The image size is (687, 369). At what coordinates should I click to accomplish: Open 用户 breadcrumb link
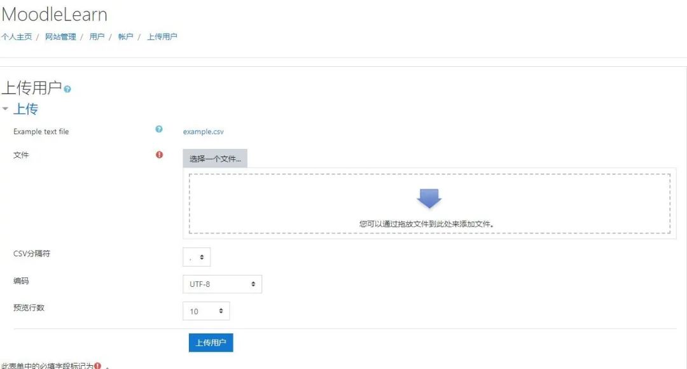pyautogui.click(x=97, y=37)
